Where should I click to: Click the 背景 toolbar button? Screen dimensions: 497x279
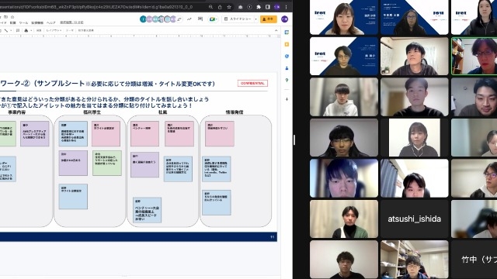[x=39, y=30]
